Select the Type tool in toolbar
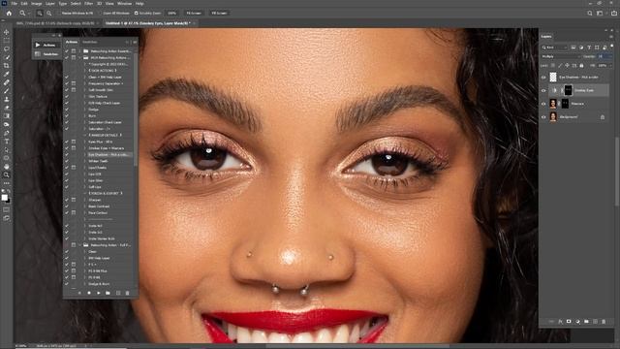Image resolution: width=620 pixels, height=349 pixels. pyautogui.click(x=7, y=142)
